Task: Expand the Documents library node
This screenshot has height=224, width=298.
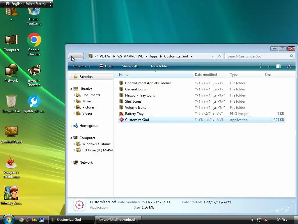Action: click(74, 95)
